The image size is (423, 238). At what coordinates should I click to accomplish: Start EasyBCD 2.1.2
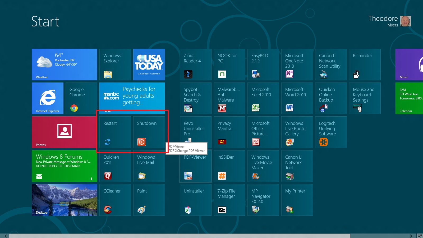tap(263, 64)
